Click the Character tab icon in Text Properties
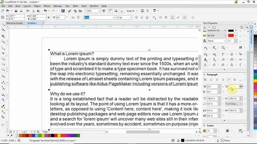Image resolution: width=257 pixels, height=144 pixels. [204, 27]
